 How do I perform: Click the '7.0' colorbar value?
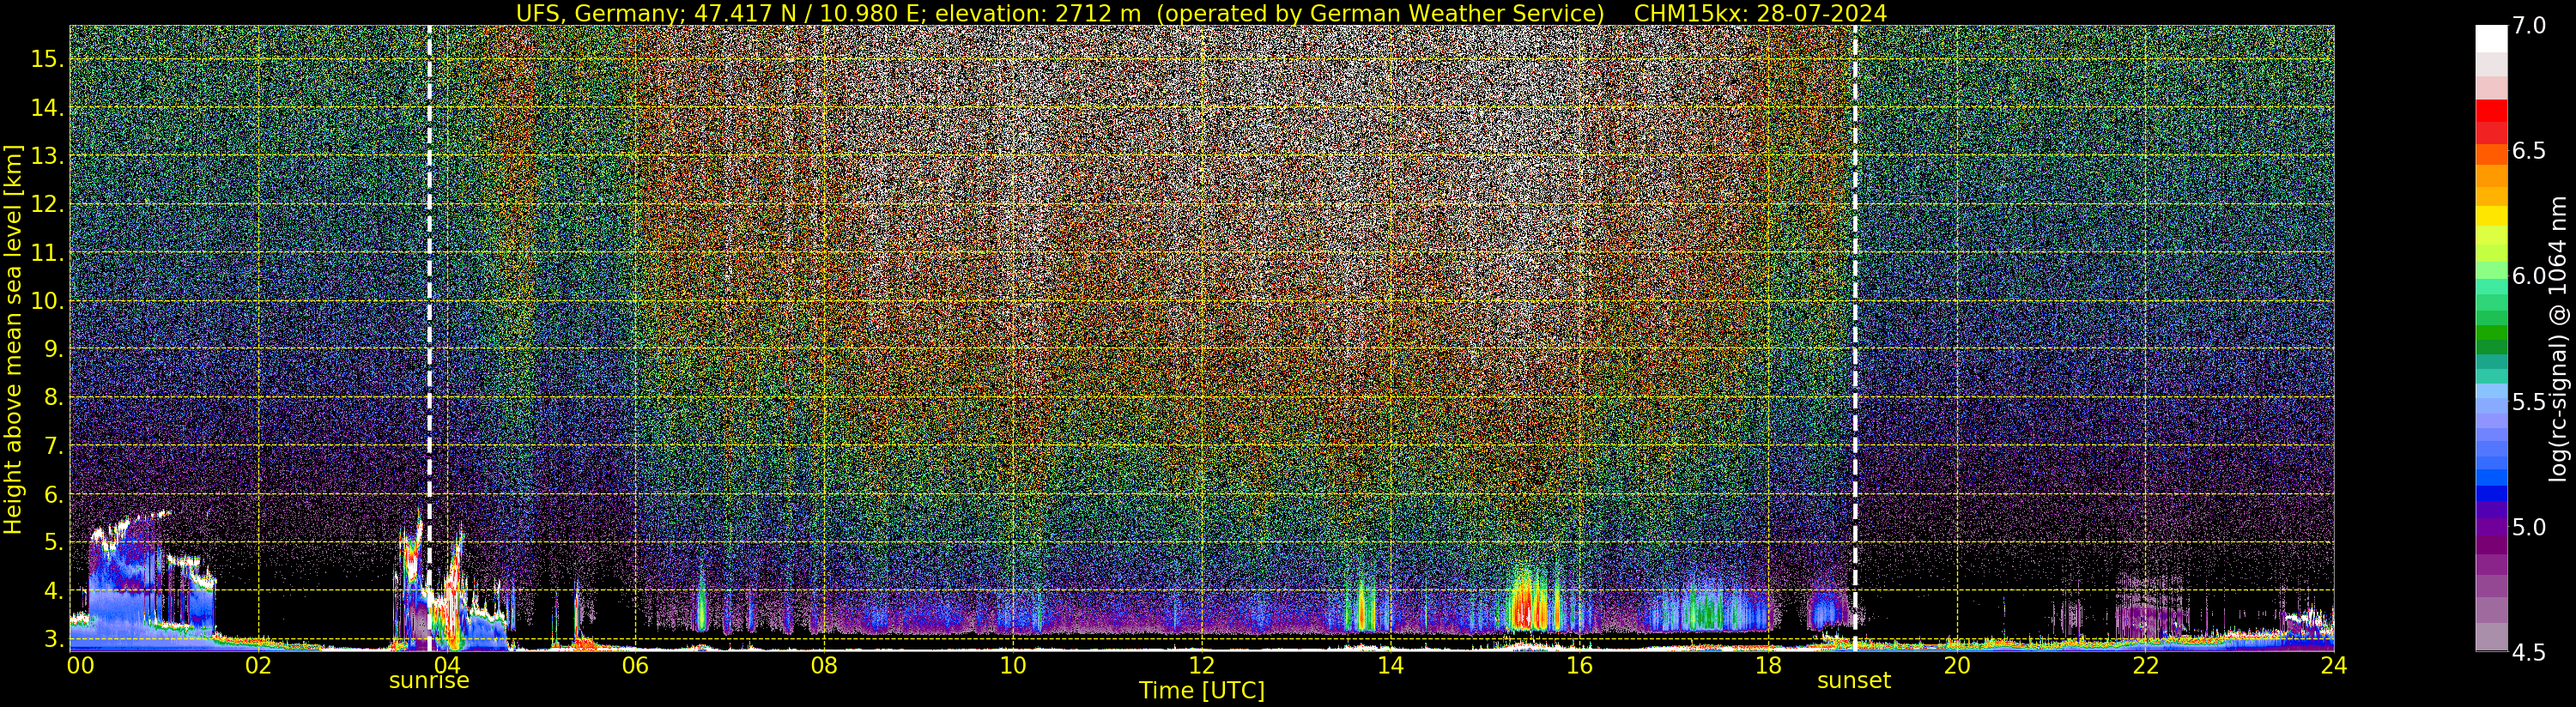coord(2529,26)
